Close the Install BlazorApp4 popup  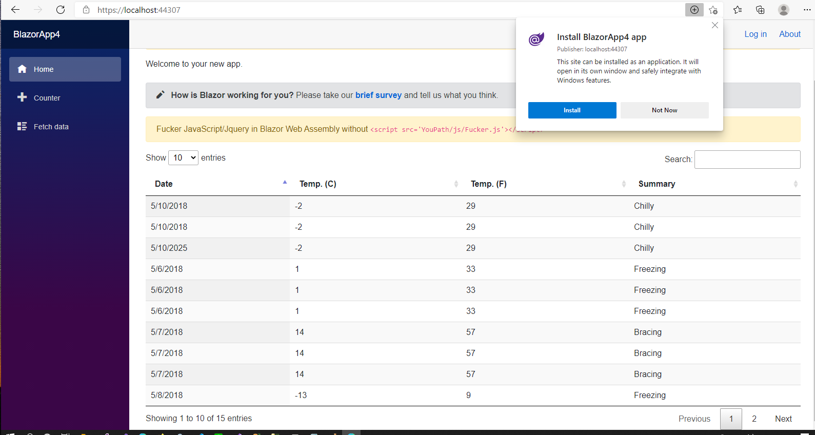(714, 25)
